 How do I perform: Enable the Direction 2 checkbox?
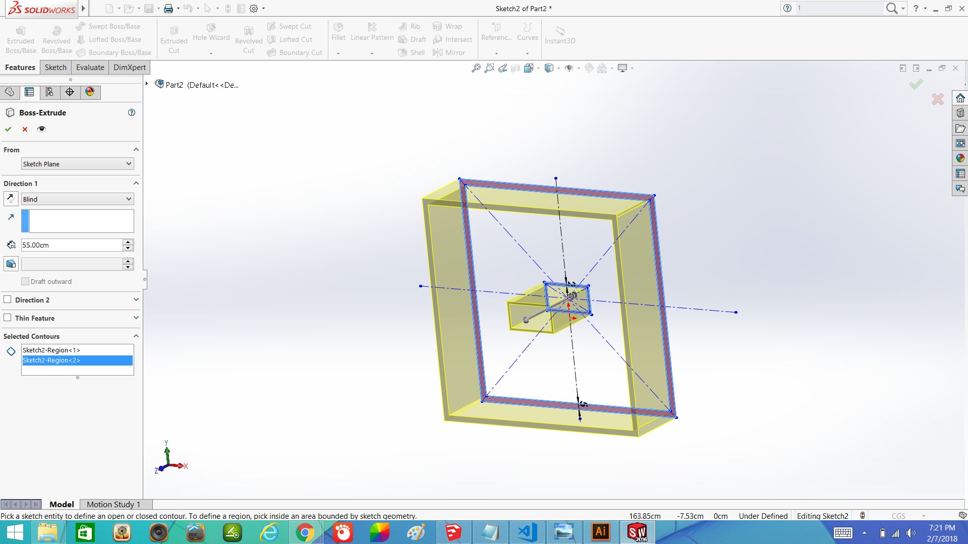point(8,299)
